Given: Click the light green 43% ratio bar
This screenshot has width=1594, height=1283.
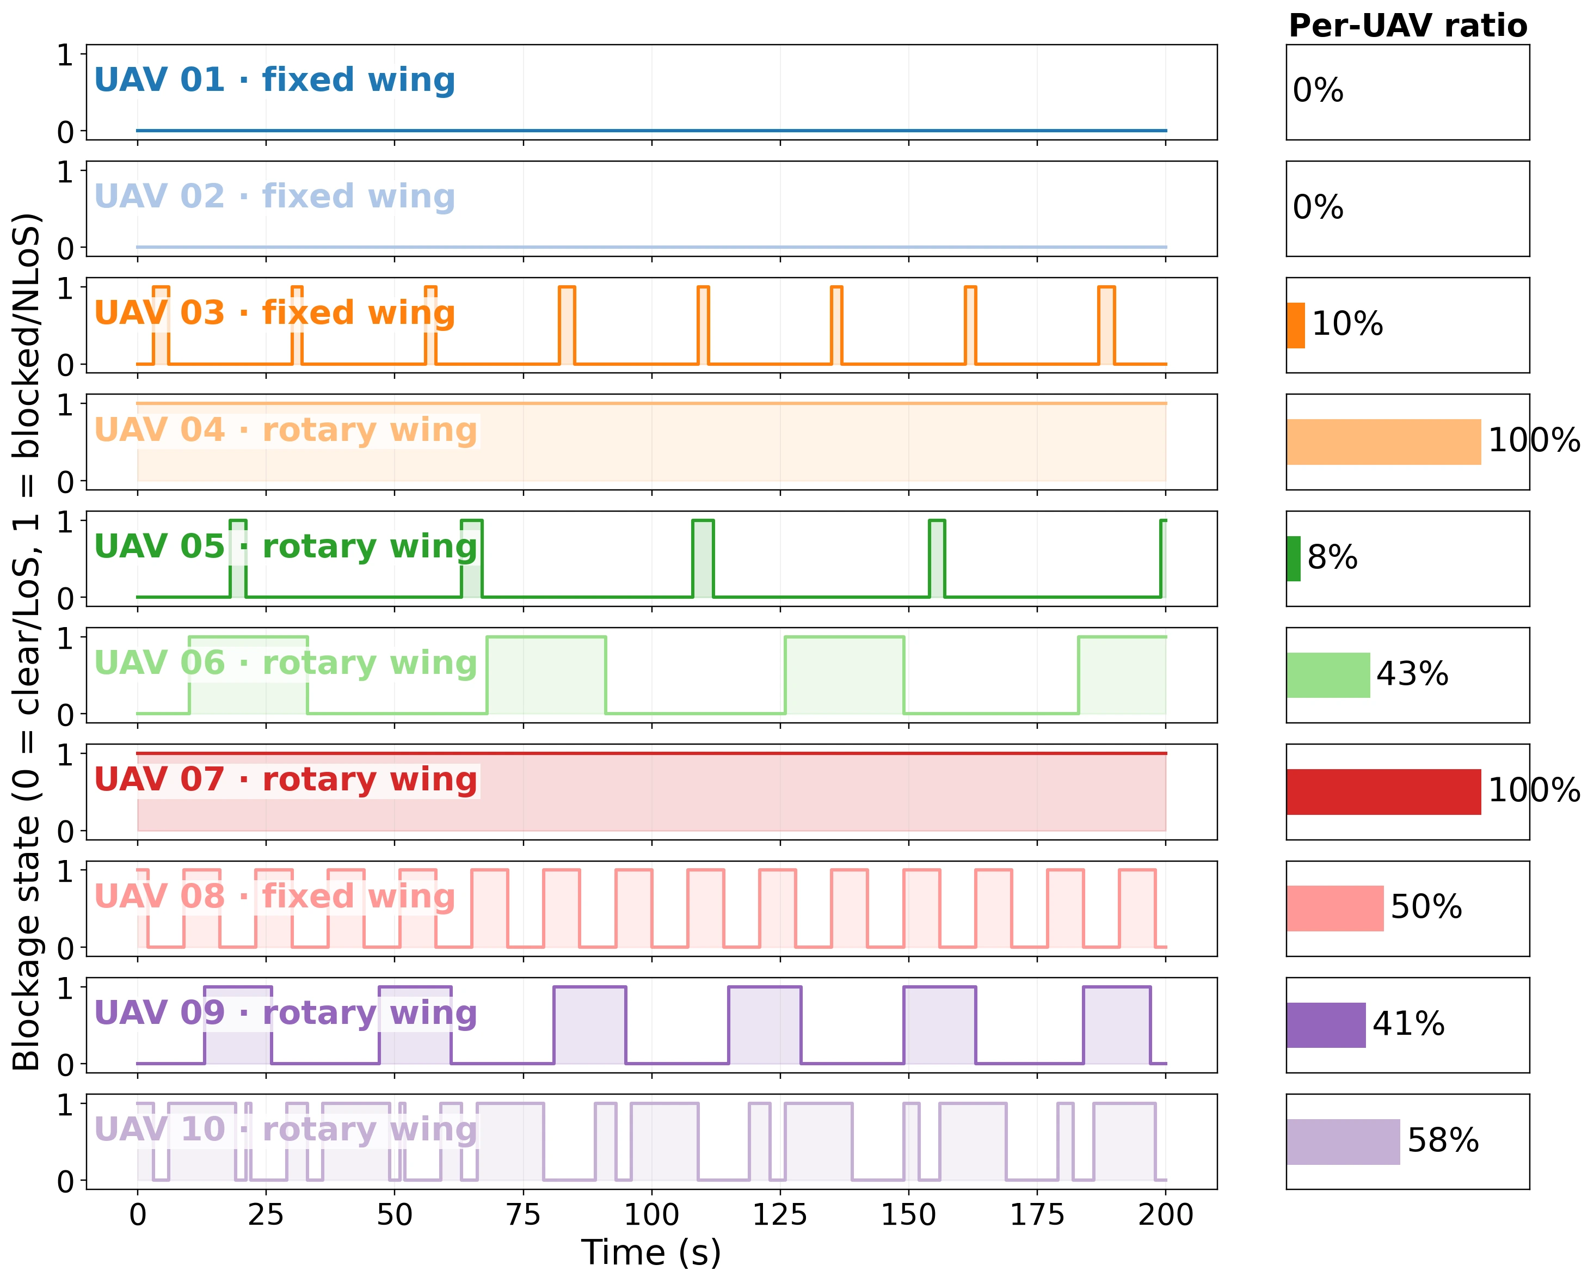Looking at the screenshot, I should (x=1328, y=675).
